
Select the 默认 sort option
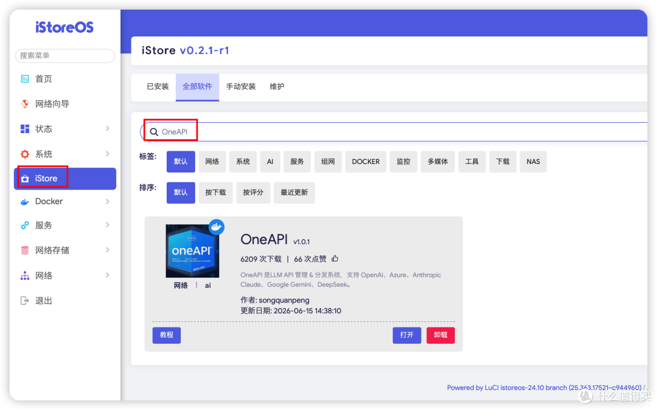click(x=181, y=193)
